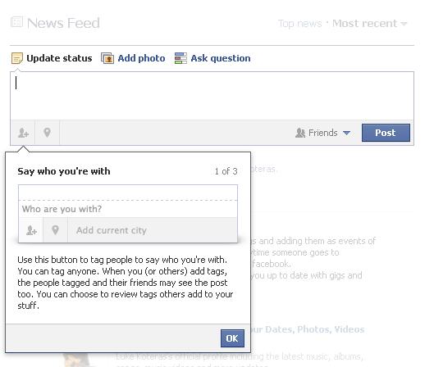The width and height of the screenshot is (434, 367).
Task: Switch to Top news view
Action: [300, 24]
